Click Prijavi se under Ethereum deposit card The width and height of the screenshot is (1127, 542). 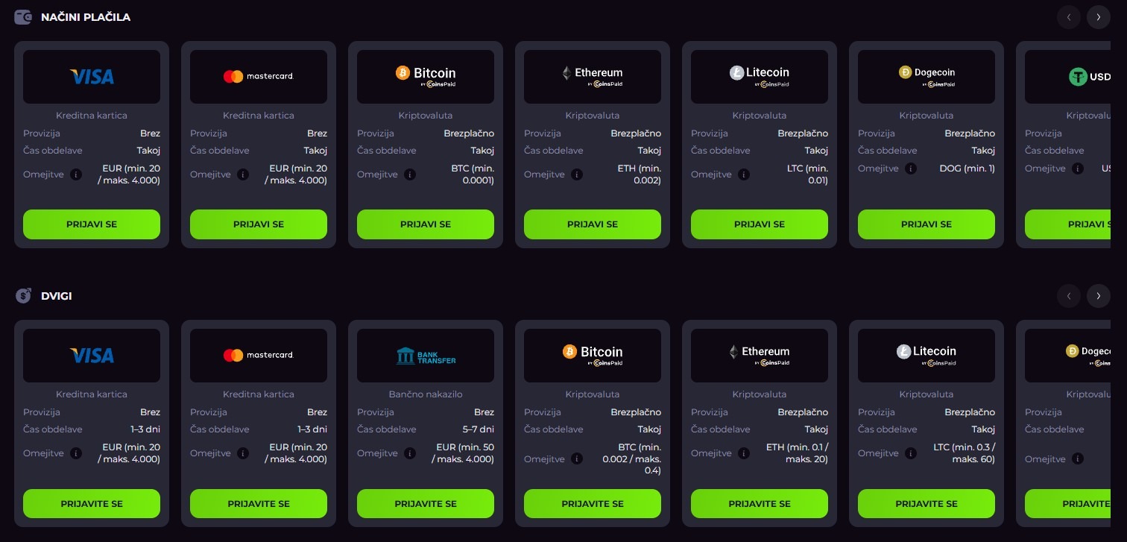point(593,224)
